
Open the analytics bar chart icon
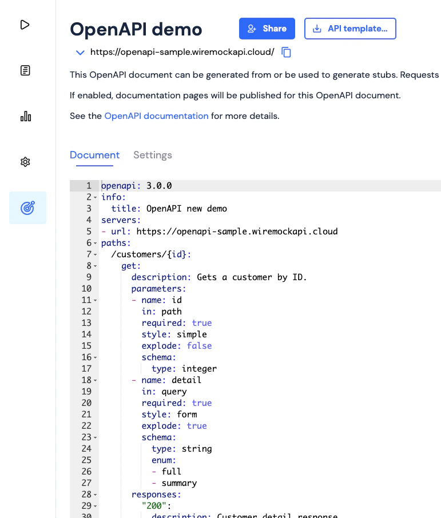pyautogui.click(x=25, y=116)
